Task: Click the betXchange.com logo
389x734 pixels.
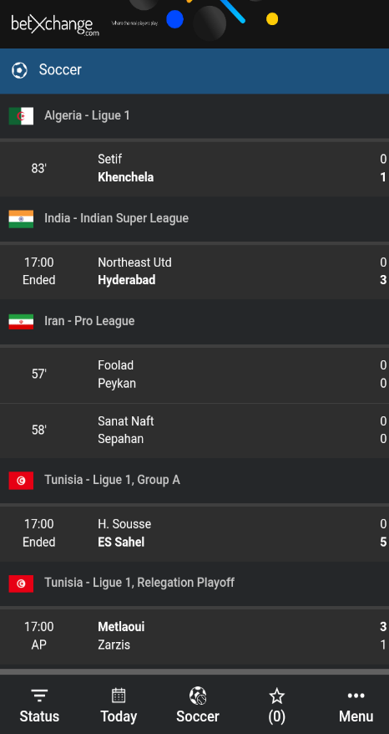Action: click(55, 25)
